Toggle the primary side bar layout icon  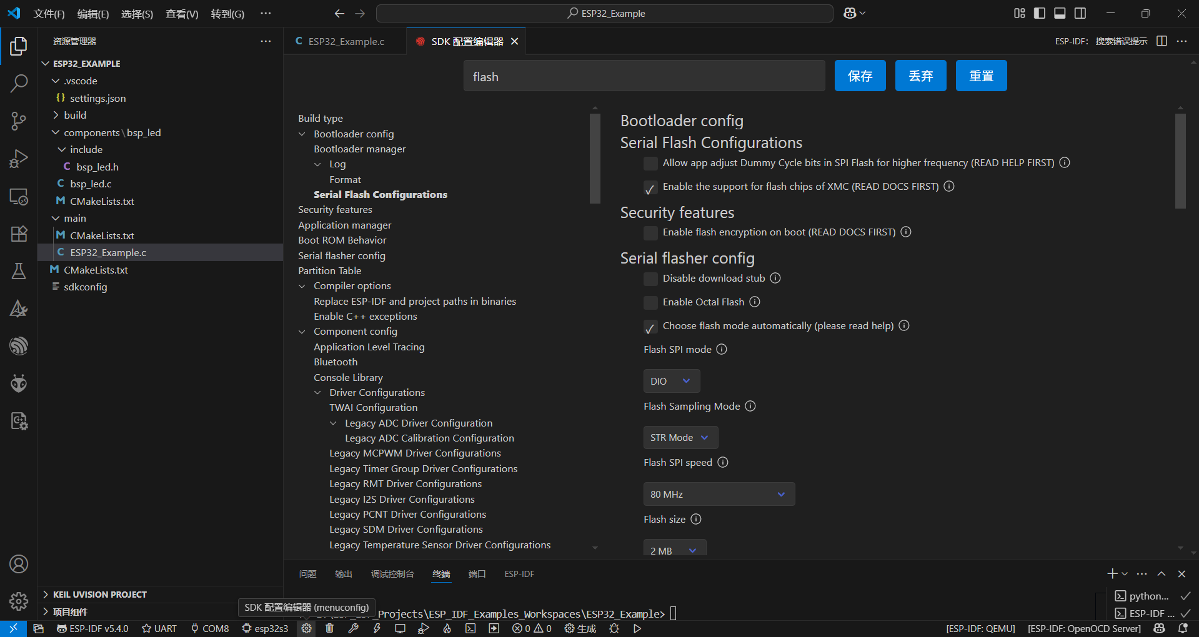click(1040, 13)
